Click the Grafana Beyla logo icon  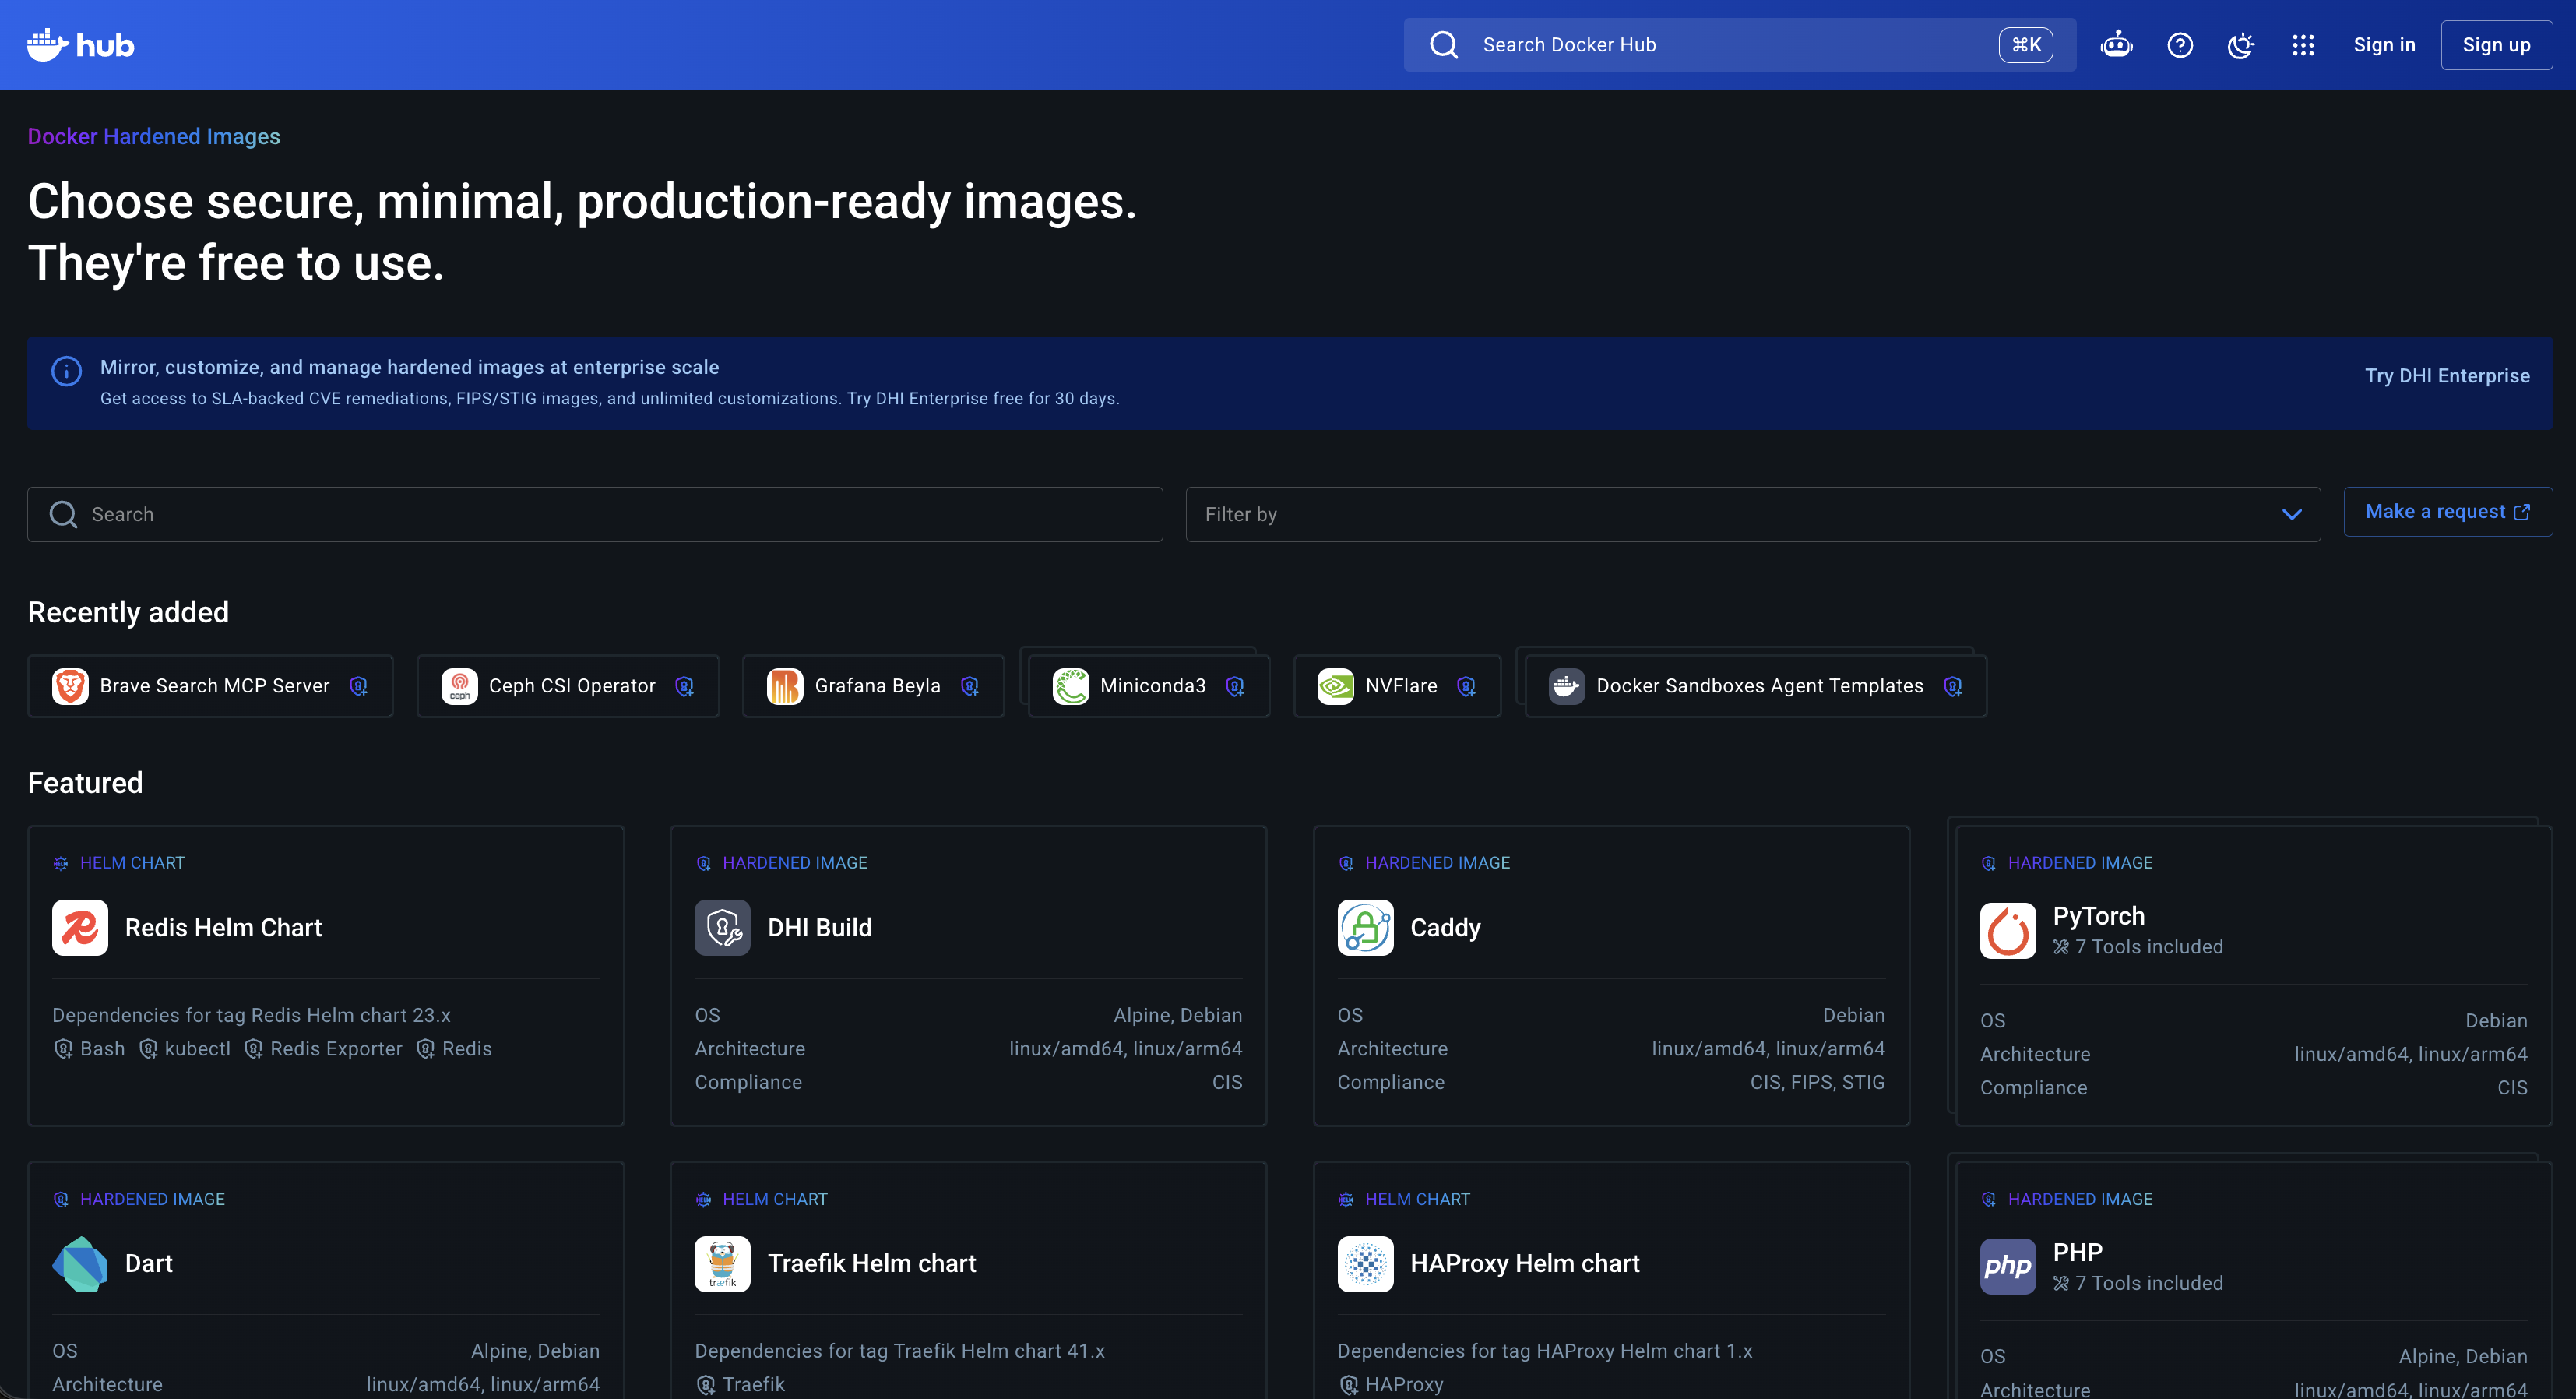pyautogui.click(x=785, y=686)
